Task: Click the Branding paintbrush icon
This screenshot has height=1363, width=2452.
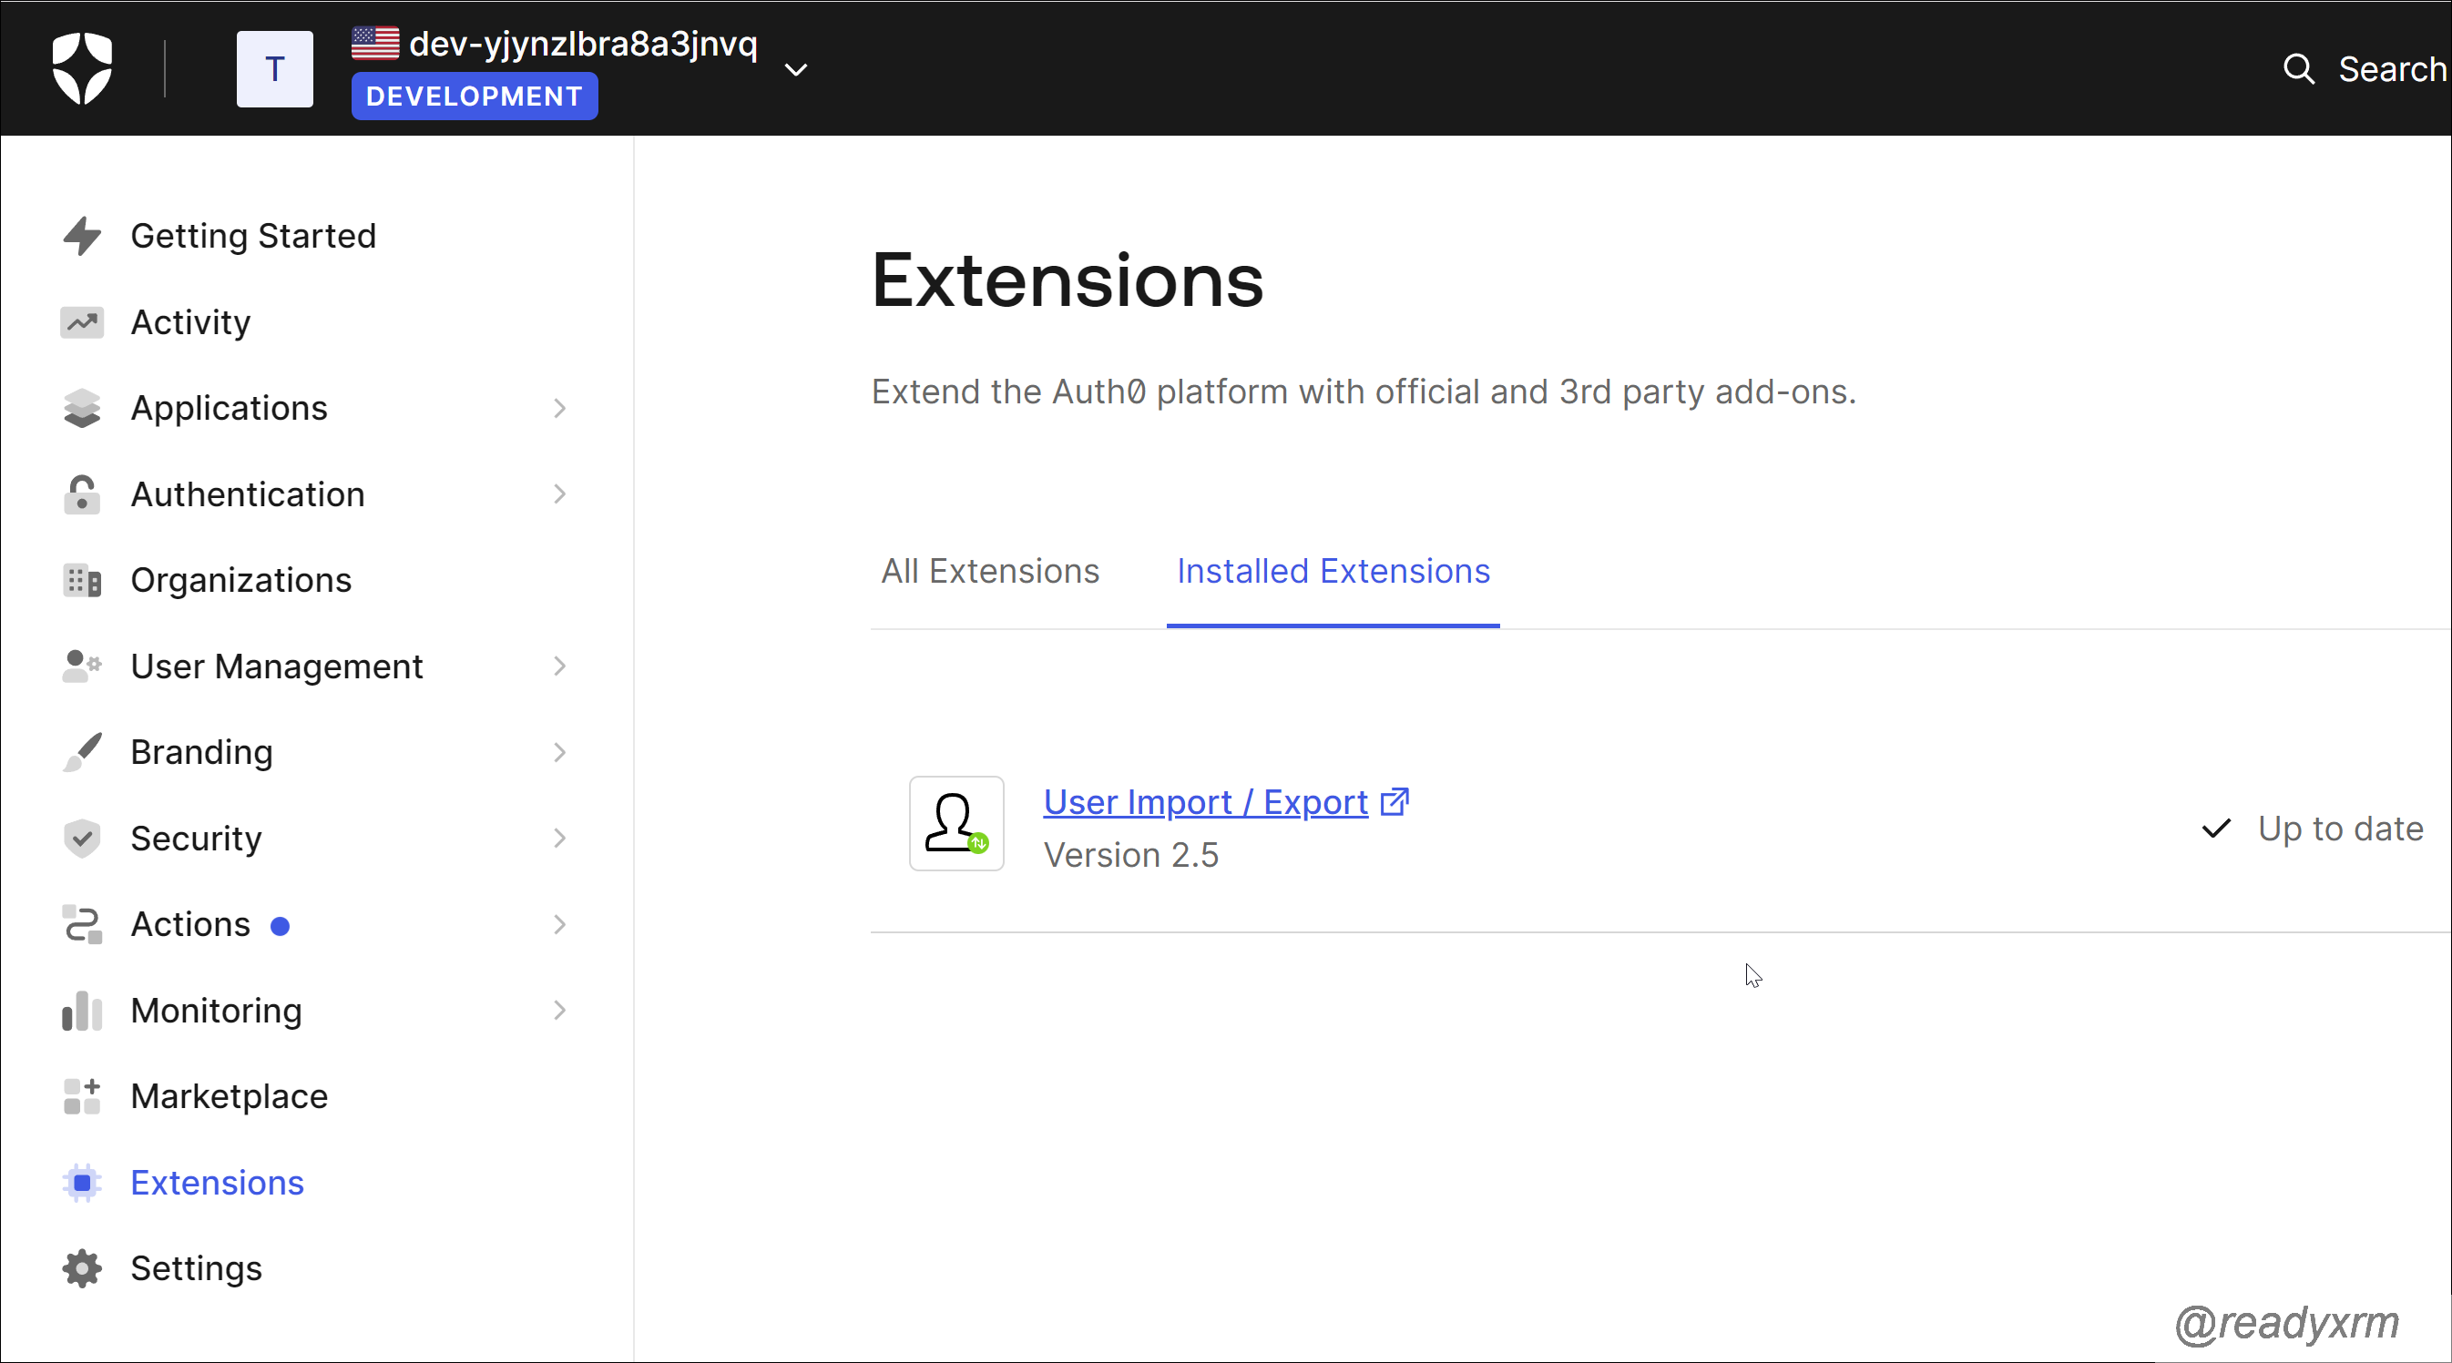Action: click(82, 751)
